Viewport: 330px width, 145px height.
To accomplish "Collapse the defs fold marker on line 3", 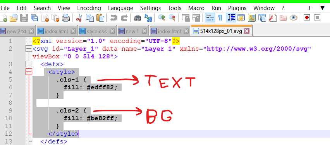I will (29, 64).
